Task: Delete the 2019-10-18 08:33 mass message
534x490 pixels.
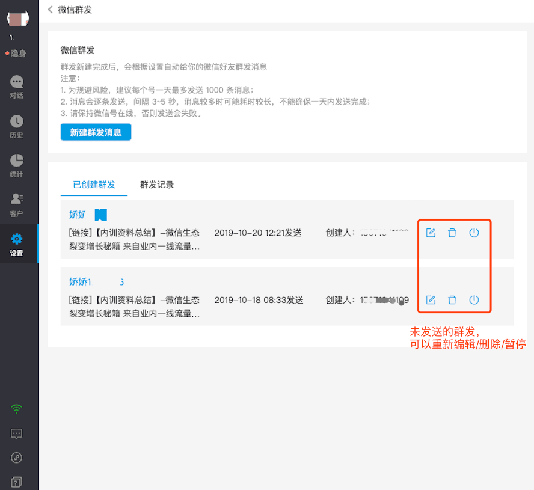Action: [x=452, y=300]
